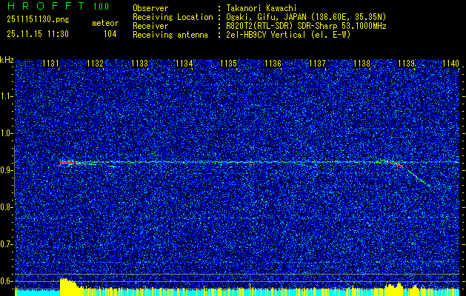
Task: Click the 1.1 kHz axis label
Action: pos(6,96)
